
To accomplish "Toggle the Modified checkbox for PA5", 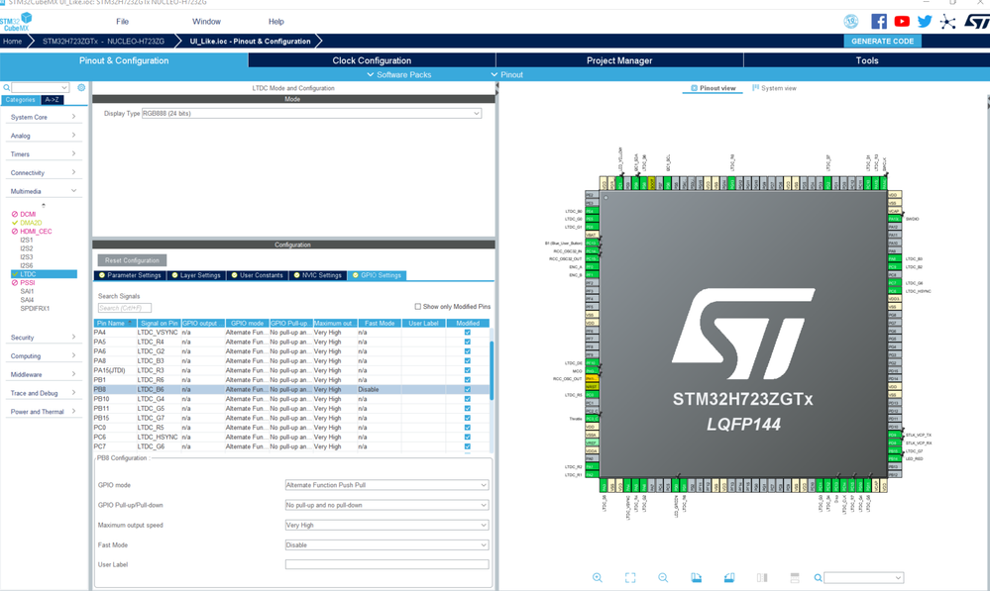I will [x=467, y=342].
